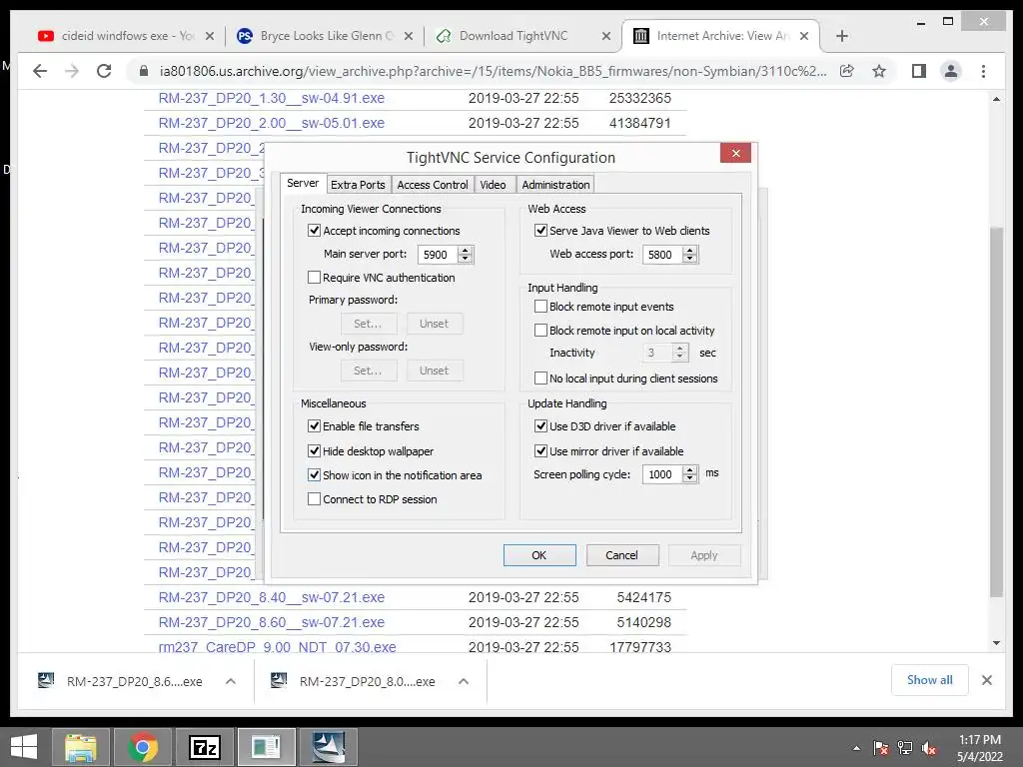Select the Server tab
This screenshot has height=767, width=1023.
(x=303, y=184)
